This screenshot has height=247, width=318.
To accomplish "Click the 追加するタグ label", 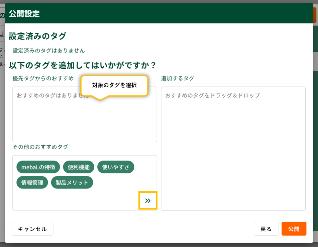I will (x=177, y=78).
